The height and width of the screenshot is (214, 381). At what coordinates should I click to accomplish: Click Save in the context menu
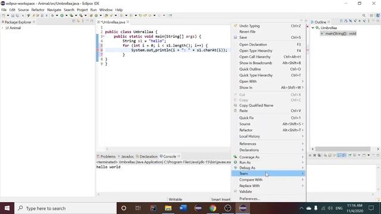[268, 37]
